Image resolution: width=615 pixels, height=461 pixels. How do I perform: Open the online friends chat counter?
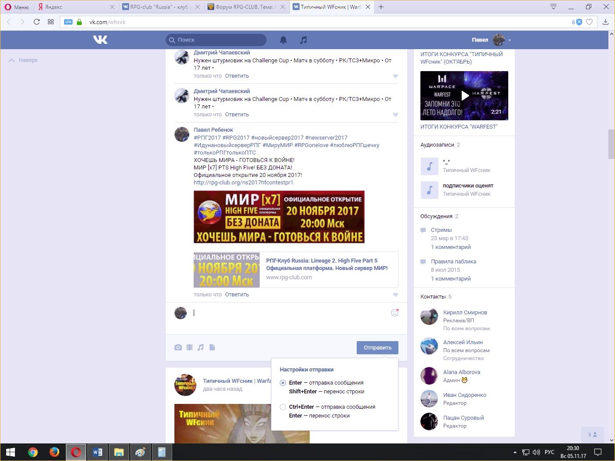(x=593, y=435)
